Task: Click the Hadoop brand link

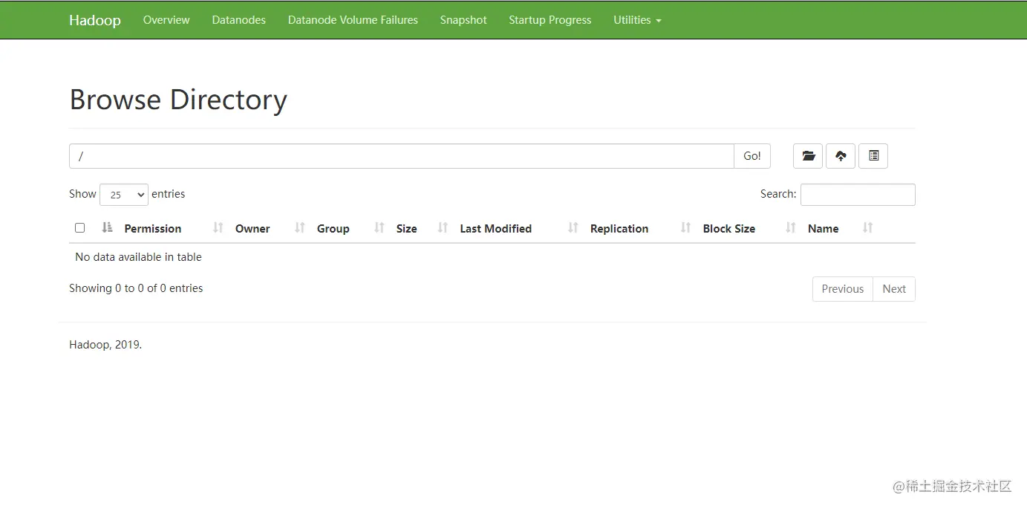Action: (95, 20)
